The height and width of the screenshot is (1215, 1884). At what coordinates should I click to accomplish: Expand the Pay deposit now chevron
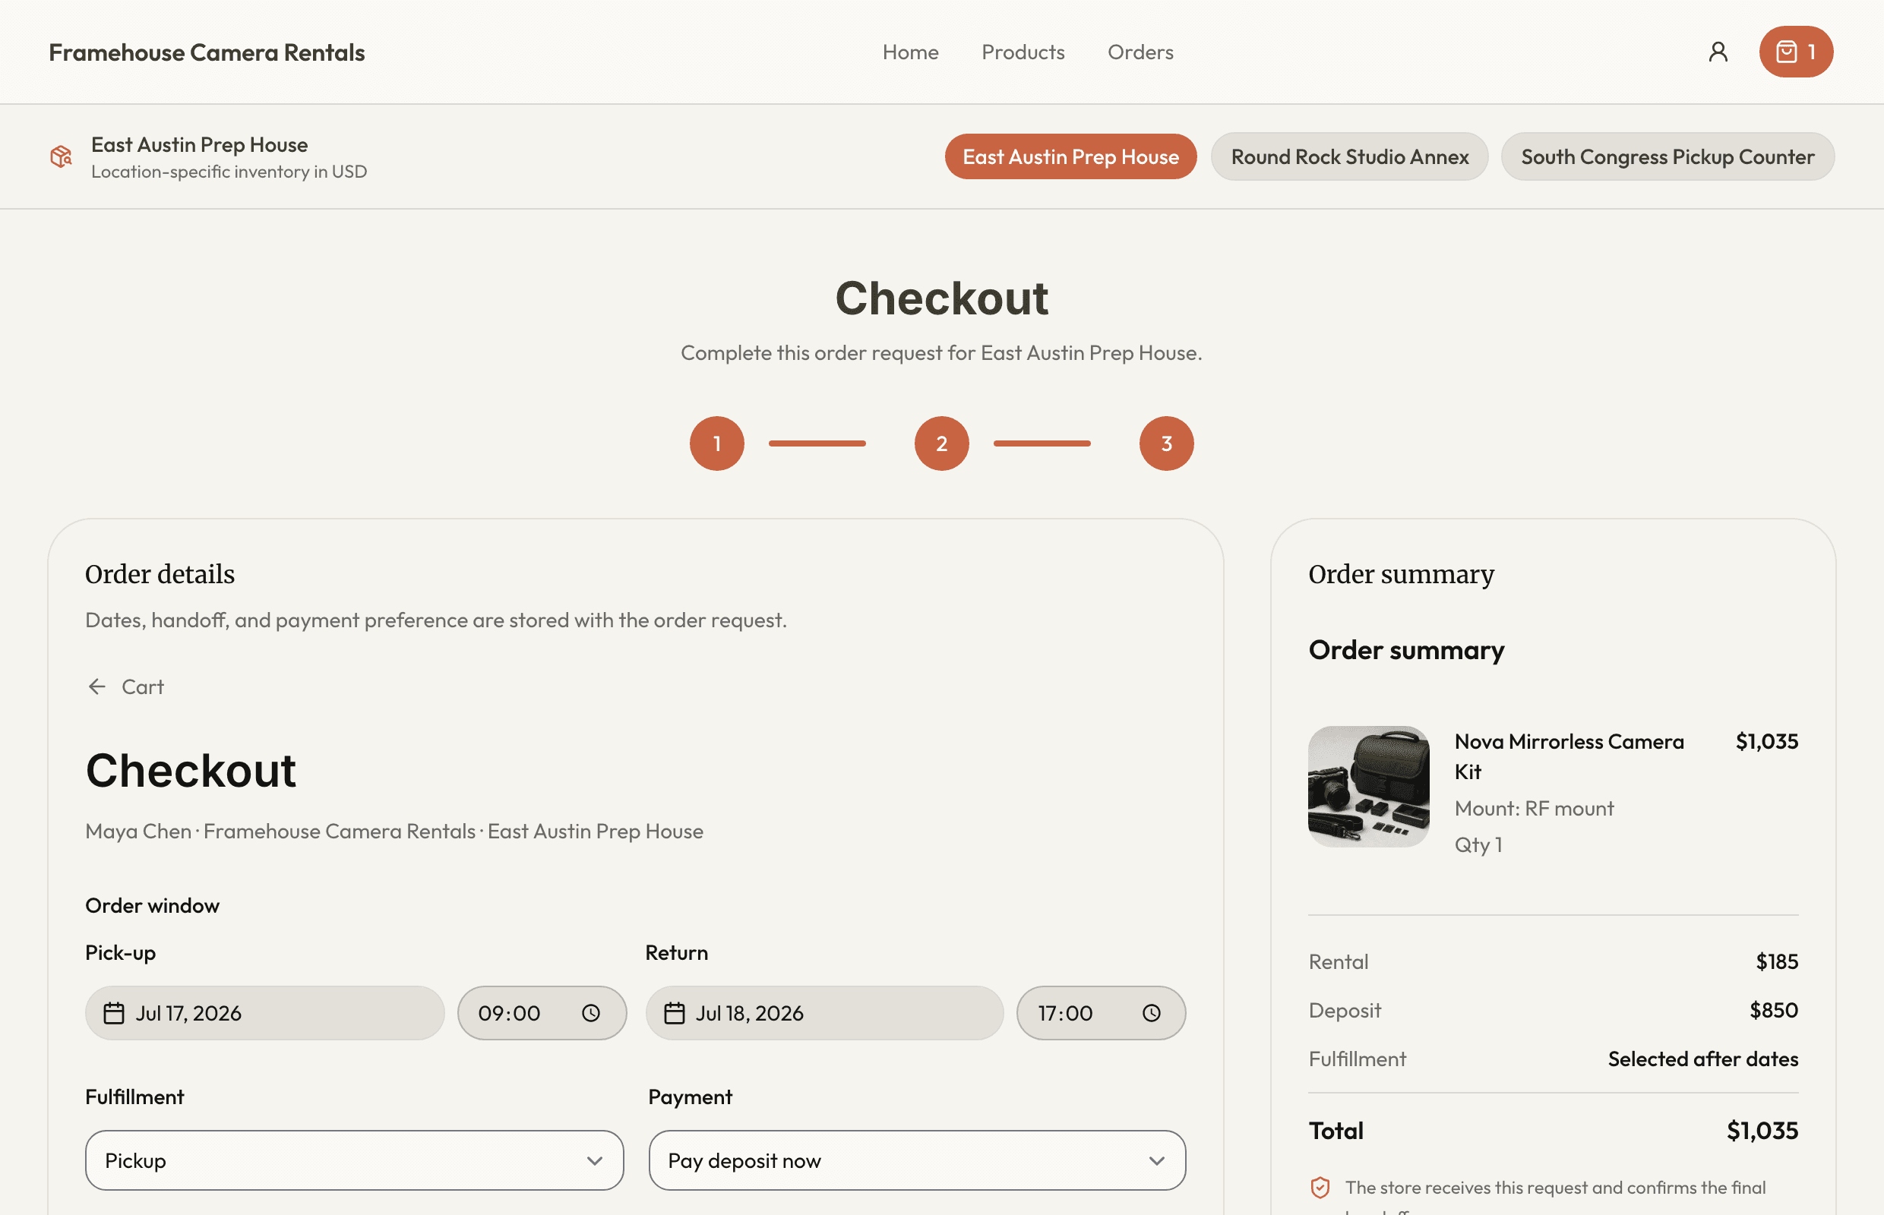[x=1156, y=1160]
